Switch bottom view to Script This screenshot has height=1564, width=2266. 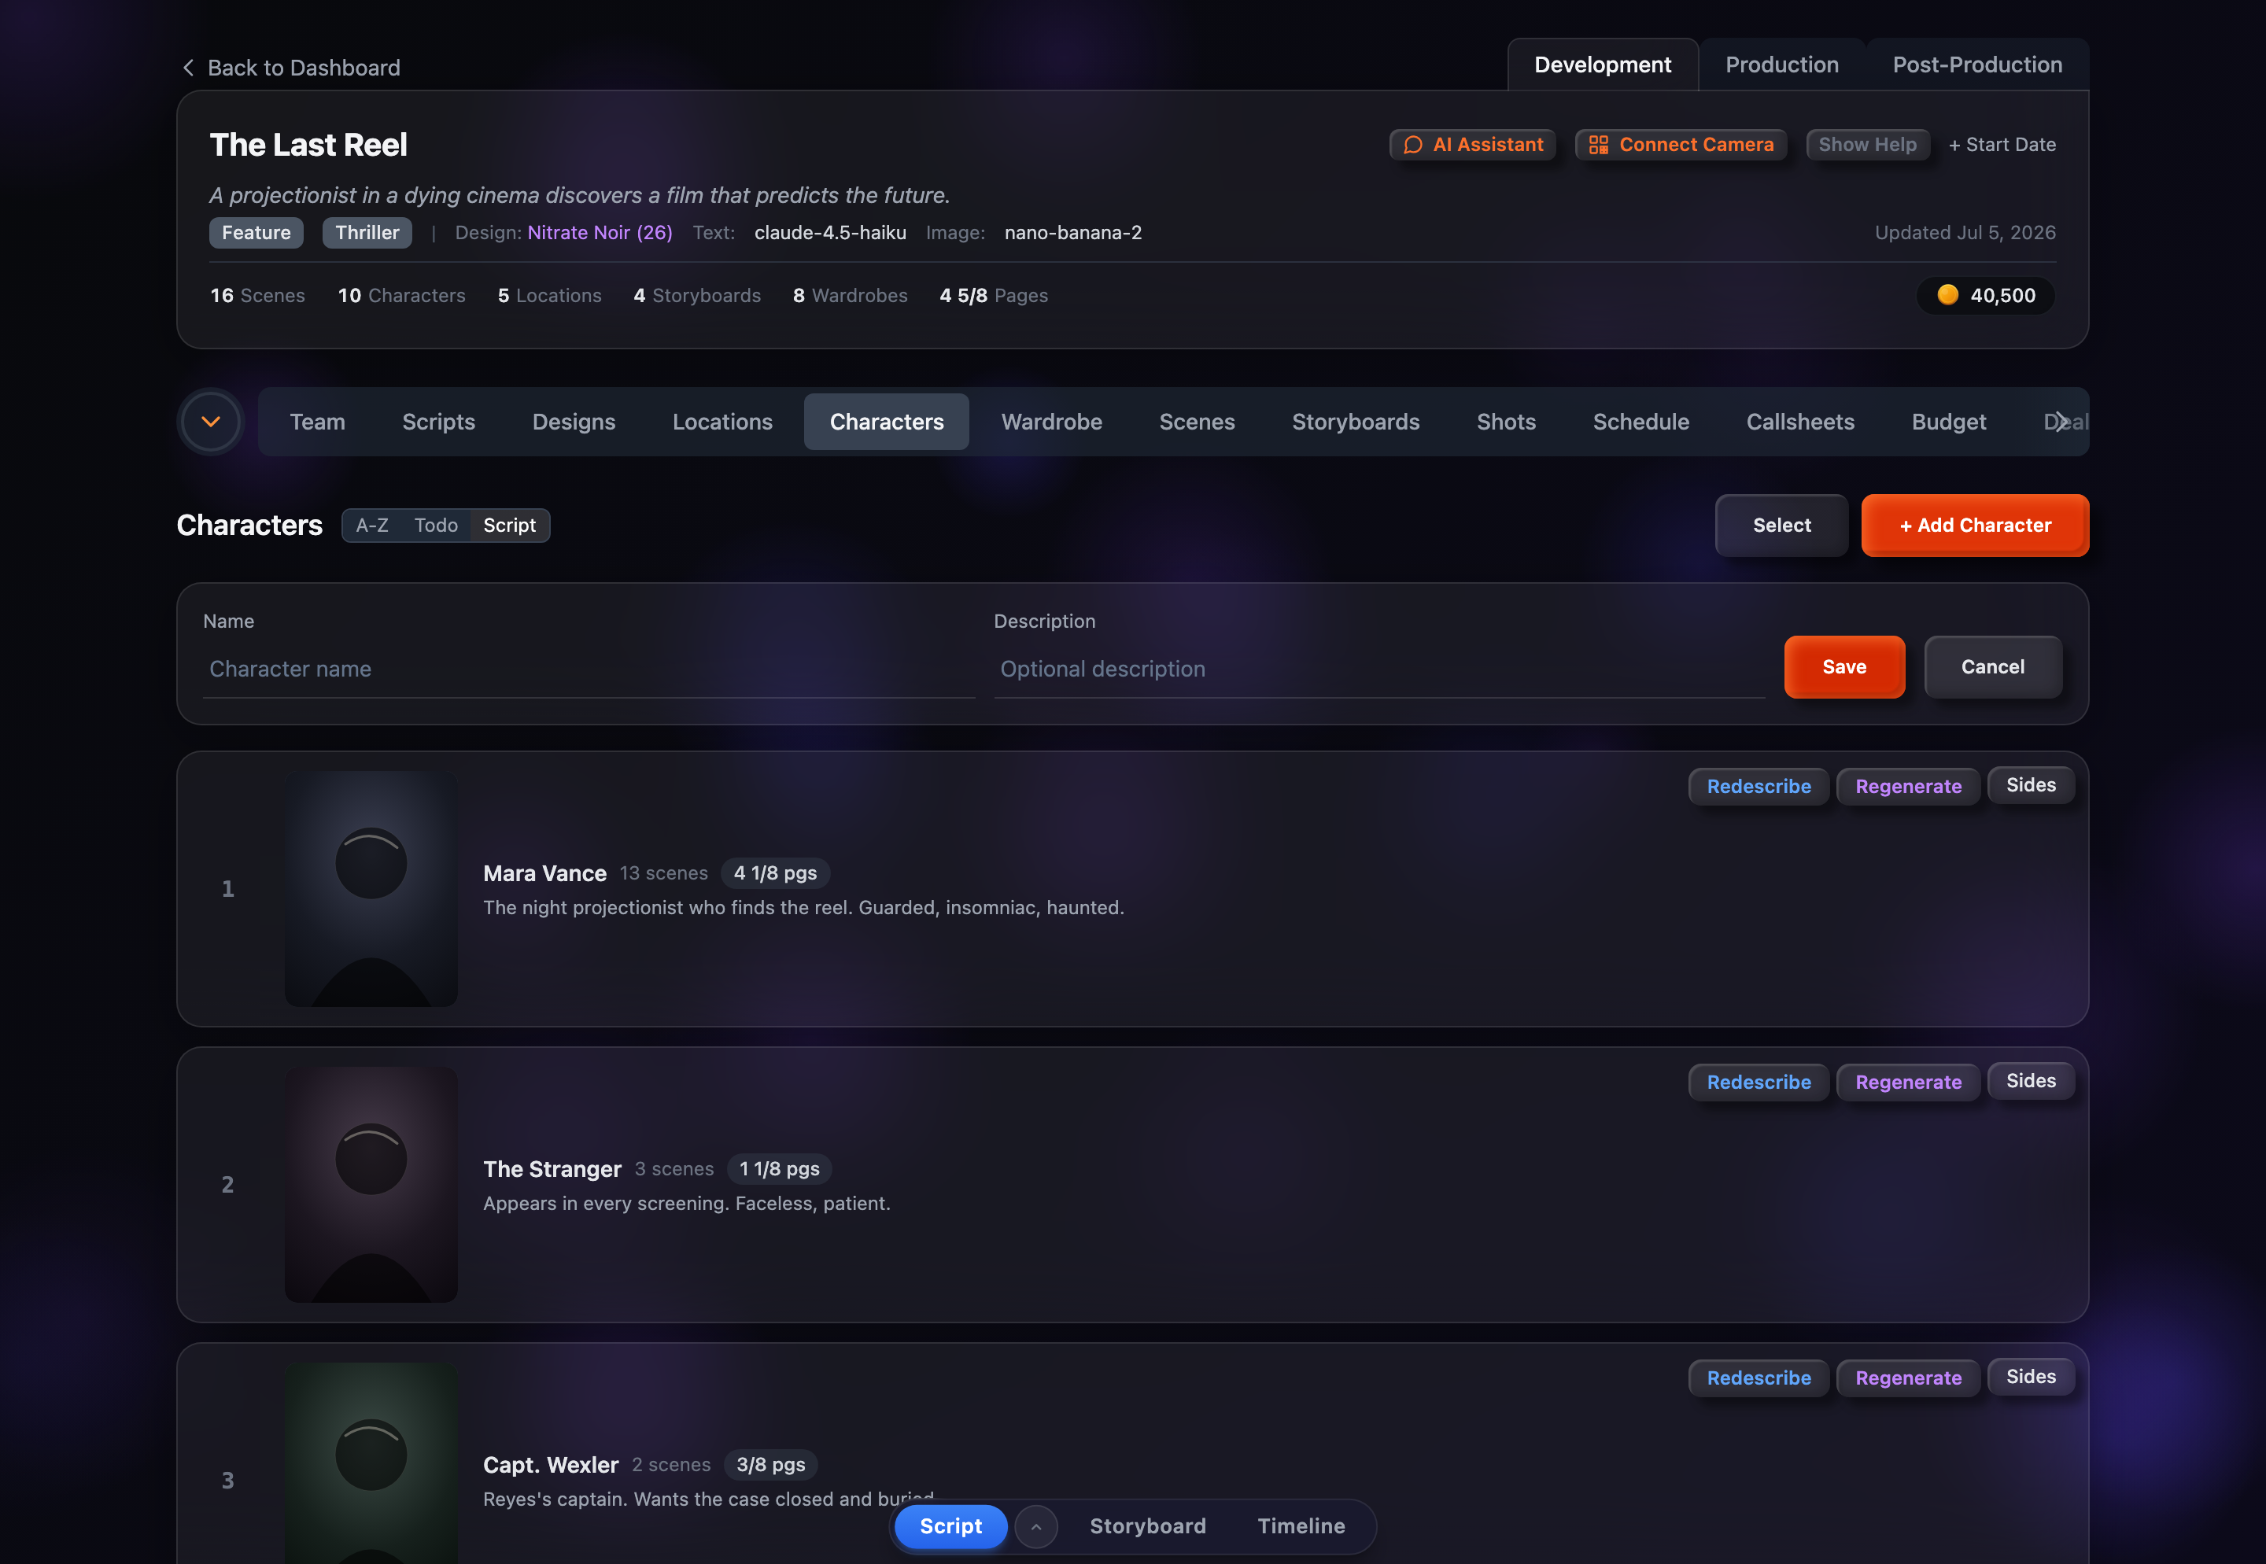(x=950, y=1527)
